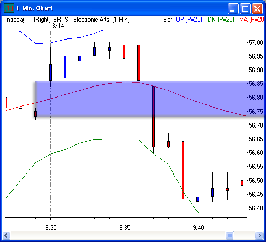Click the shaded purple price zone
Image resolution: width=266 pixels, height=242 pixels.
click(x=150, y=99)
